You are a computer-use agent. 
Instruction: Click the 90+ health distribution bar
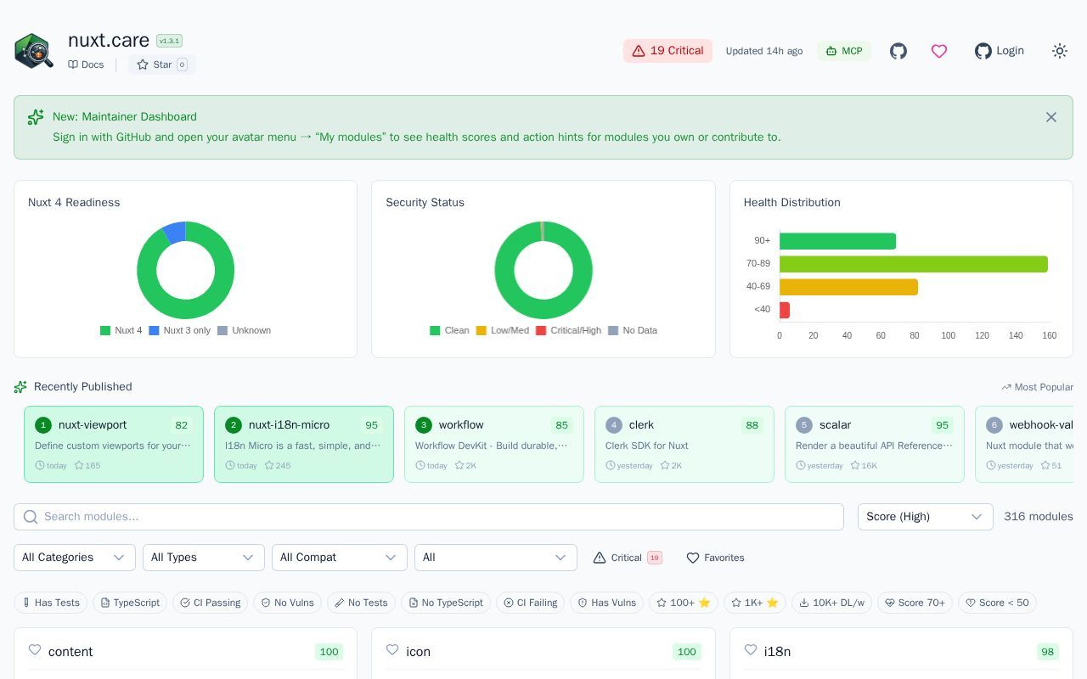pos(837,241)
